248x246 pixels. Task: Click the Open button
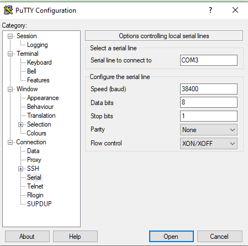point(171,237)
